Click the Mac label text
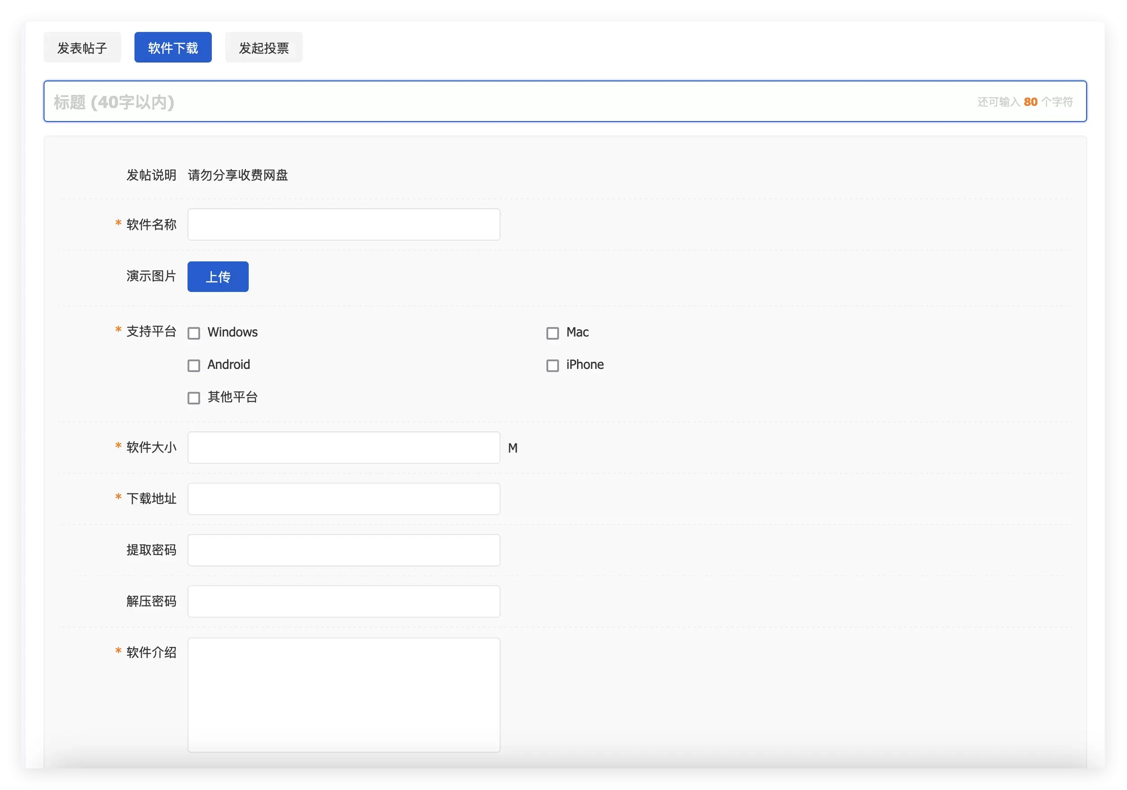Screen dimensions: 1127x790 (x=577, y=332)
